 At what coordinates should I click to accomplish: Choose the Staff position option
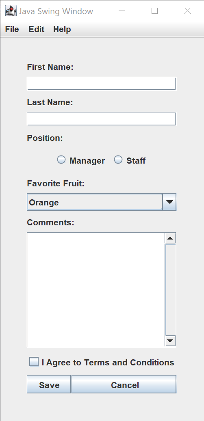point(118,160)
